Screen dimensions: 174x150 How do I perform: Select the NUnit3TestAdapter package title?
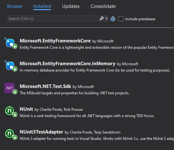pos(42,132)
